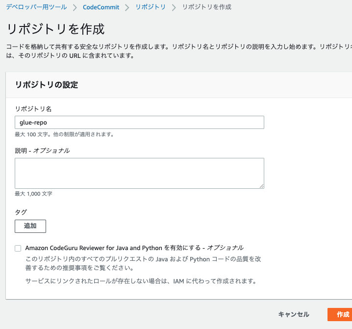Click the orange 作成 button
352x329 pixels.
coord(340,314)
